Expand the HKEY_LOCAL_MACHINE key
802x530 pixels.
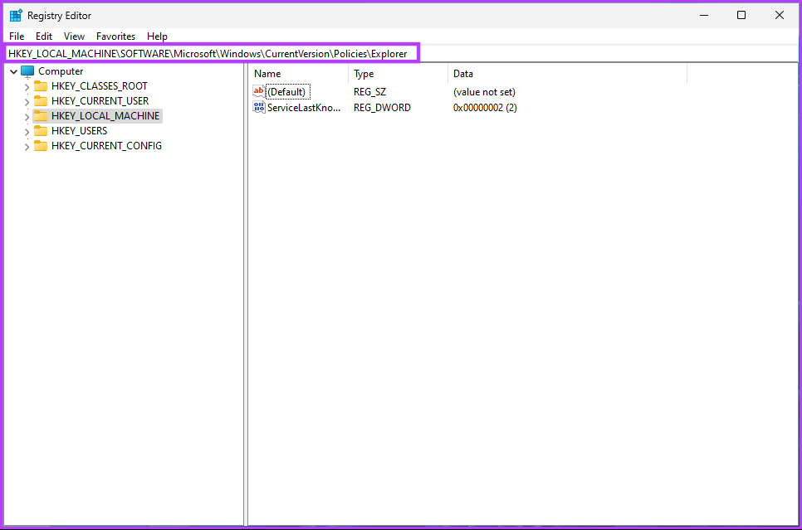pyautogui.click(x=27, y=116)
